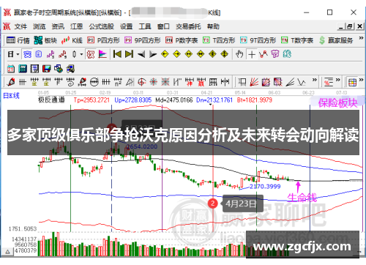This screenshot has height=265, width=366.
Task: Open the 工具 menu
Action: pyautogui.click(x=145, y=26)
